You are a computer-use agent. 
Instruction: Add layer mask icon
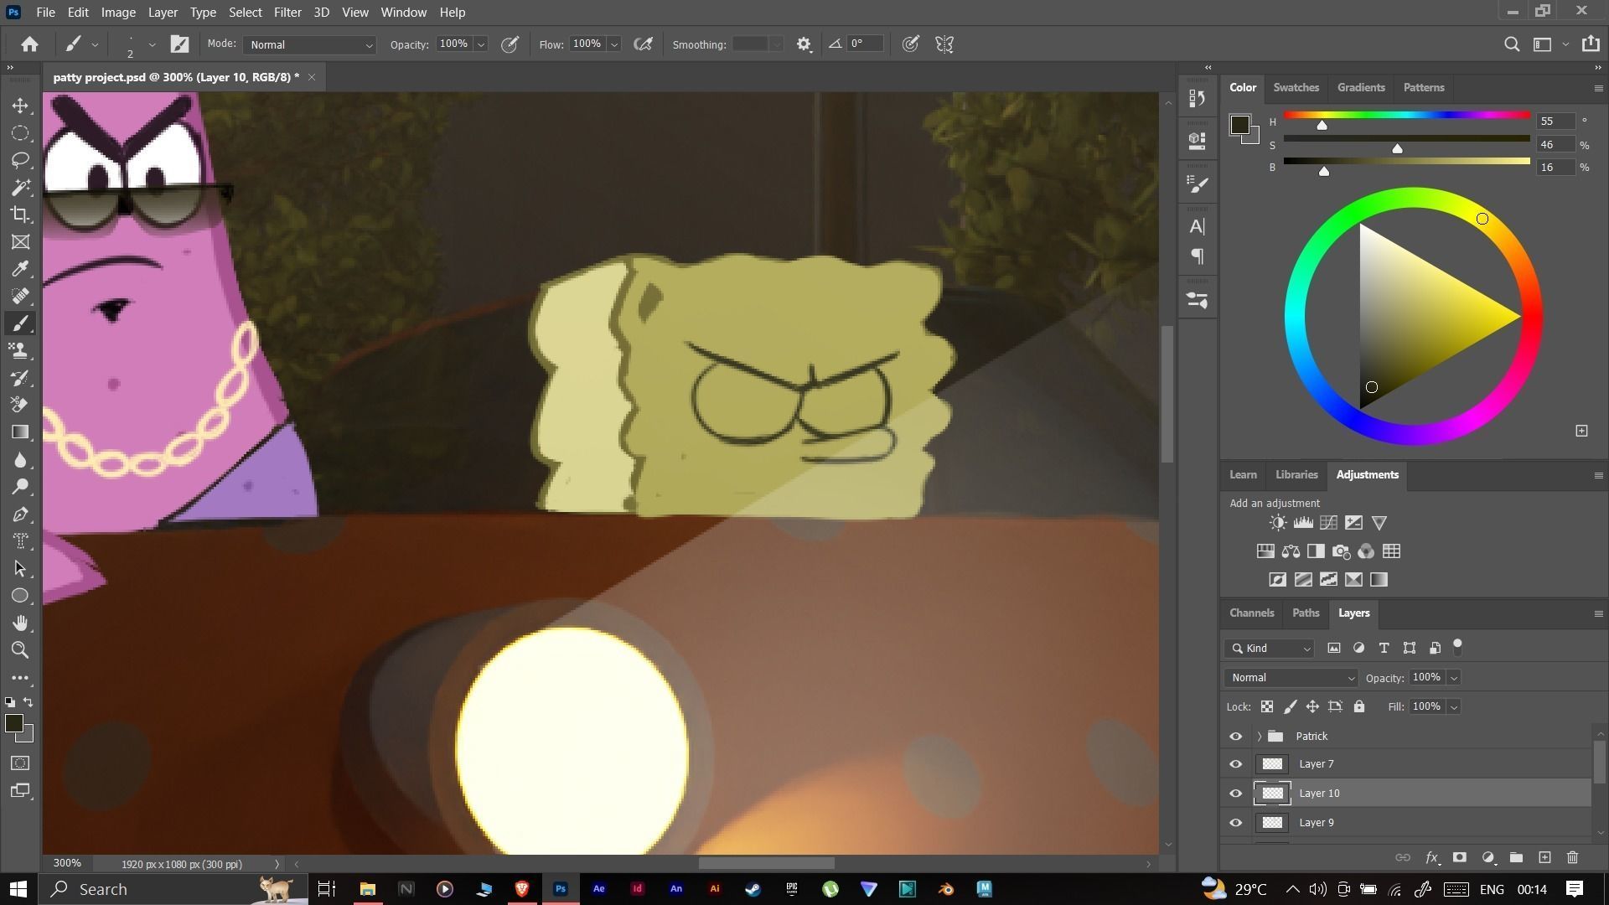click(1460, 857)
